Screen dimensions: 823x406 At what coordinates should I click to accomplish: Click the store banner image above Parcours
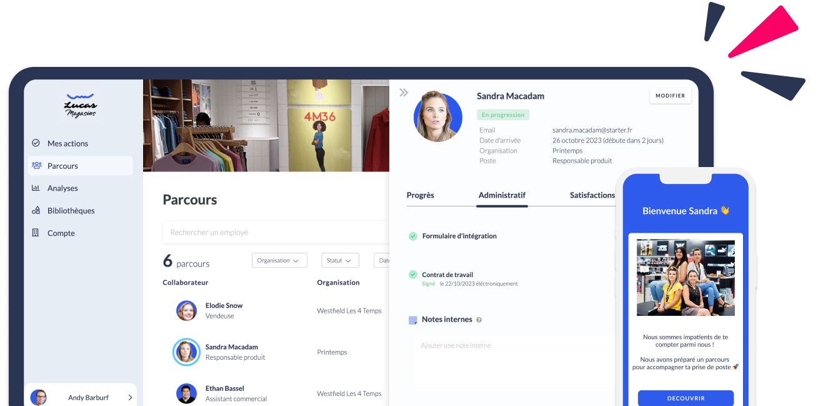point(266,125)
